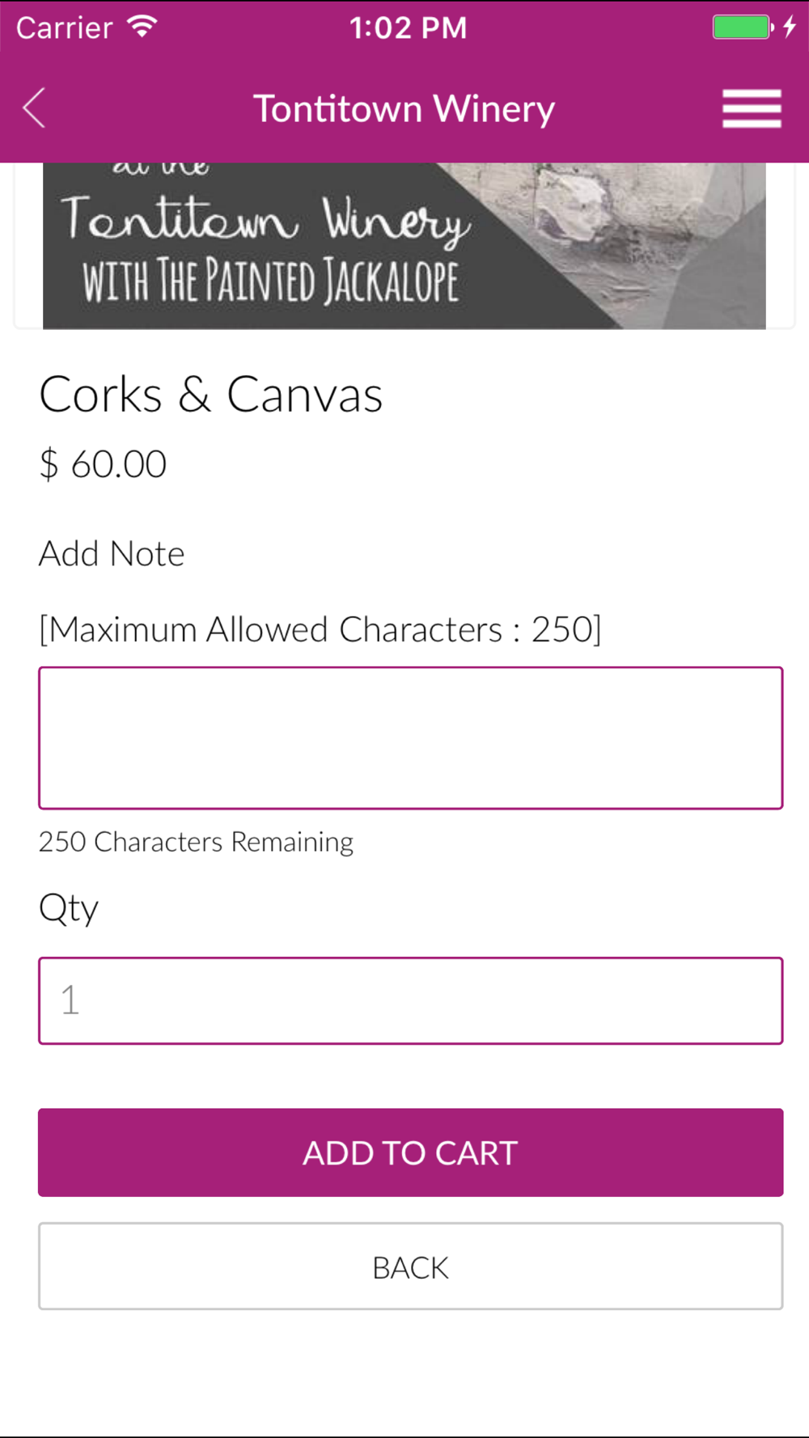Viewport: 809px width, 1438px height.
Task: Click the white BACK button
Action: tap(411, 1267)
